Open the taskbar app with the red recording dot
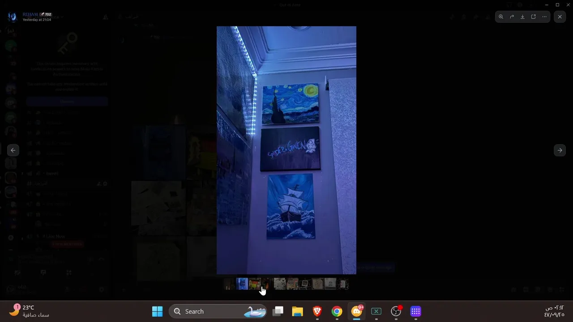The width and height of the screenshot is (573, 322). 396,311
